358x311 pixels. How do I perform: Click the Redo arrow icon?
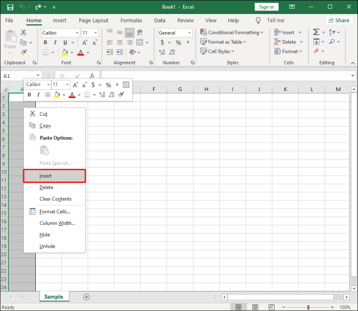tap(38, 7)
